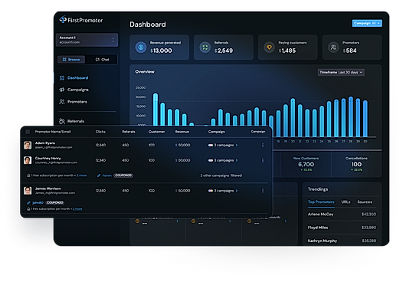Sort by the Revenue column header
416x282 pixels.
tap(182, 132)
